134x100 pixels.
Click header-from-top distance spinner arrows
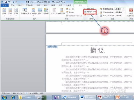coord(124,9)
